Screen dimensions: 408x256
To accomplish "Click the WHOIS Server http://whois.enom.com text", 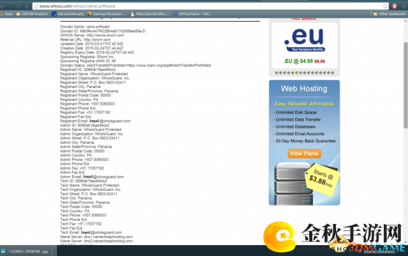I will [x=92, y=35].
